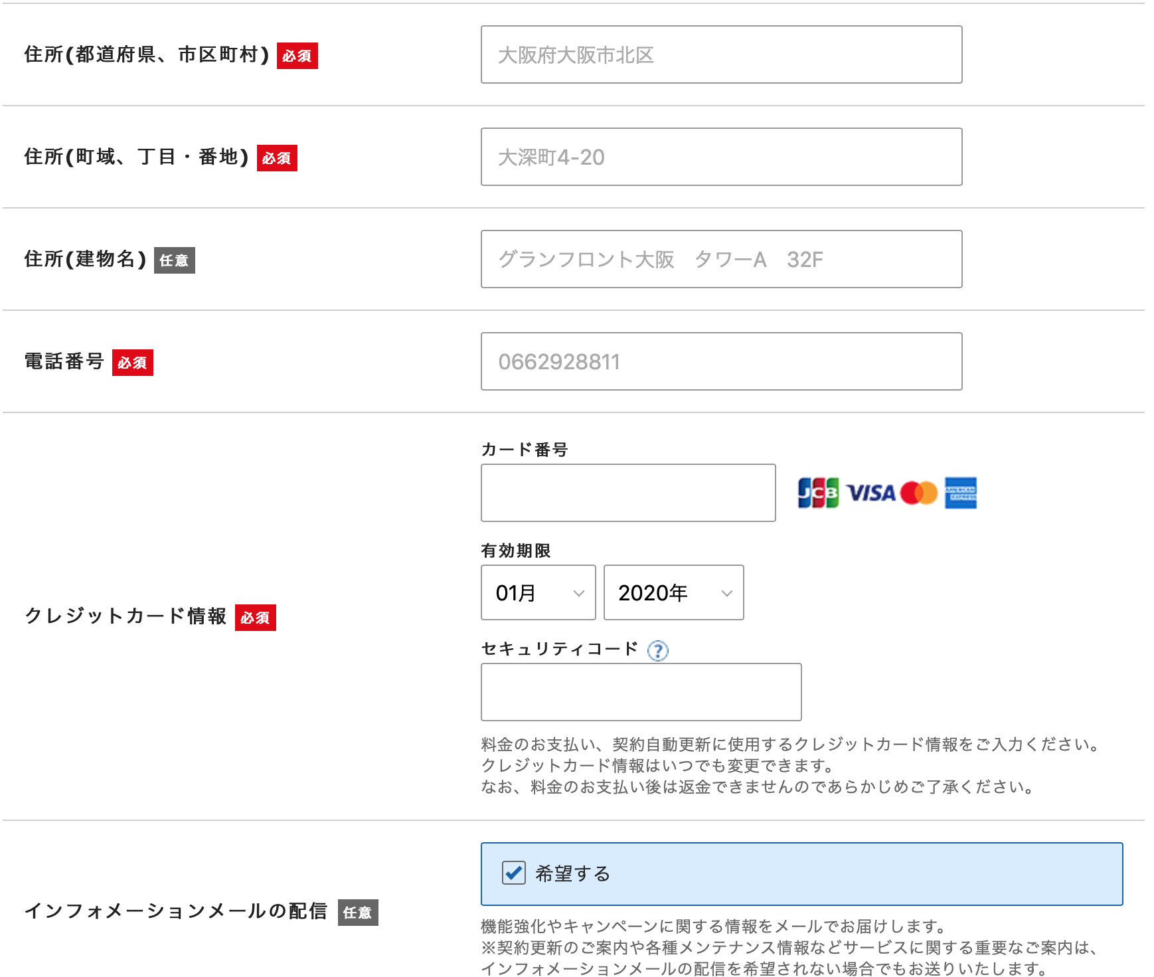Click the Mastercard logo
The height and width of the screenshot is (977, 1154).
click(919, 493)
